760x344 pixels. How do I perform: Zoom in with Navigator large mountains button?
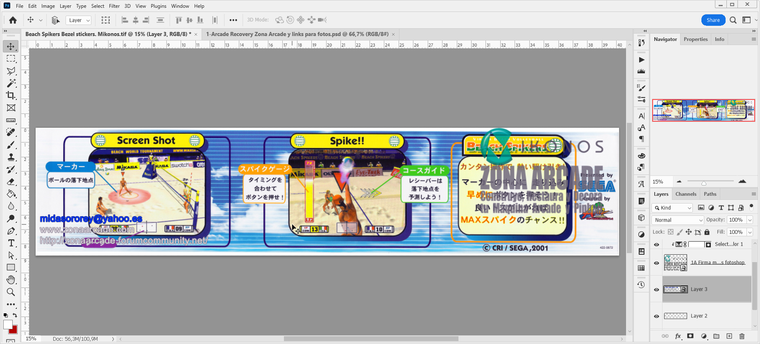[742, 181]
